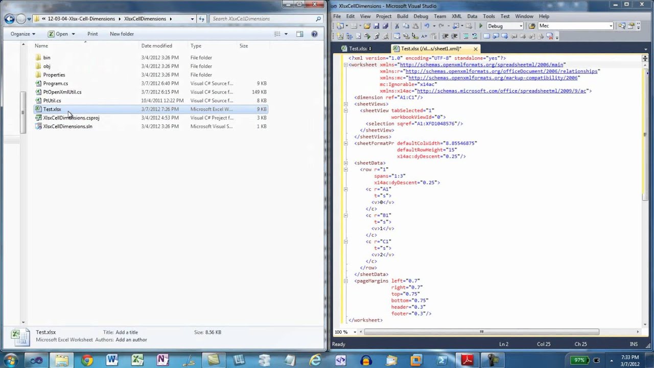
Task: Close the sheet1.xml editor tab
Action: (x=475, y=49)
